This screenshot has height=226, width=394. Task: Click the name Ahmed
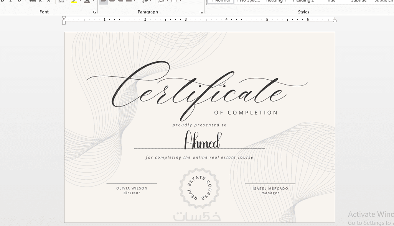(203, 141)
